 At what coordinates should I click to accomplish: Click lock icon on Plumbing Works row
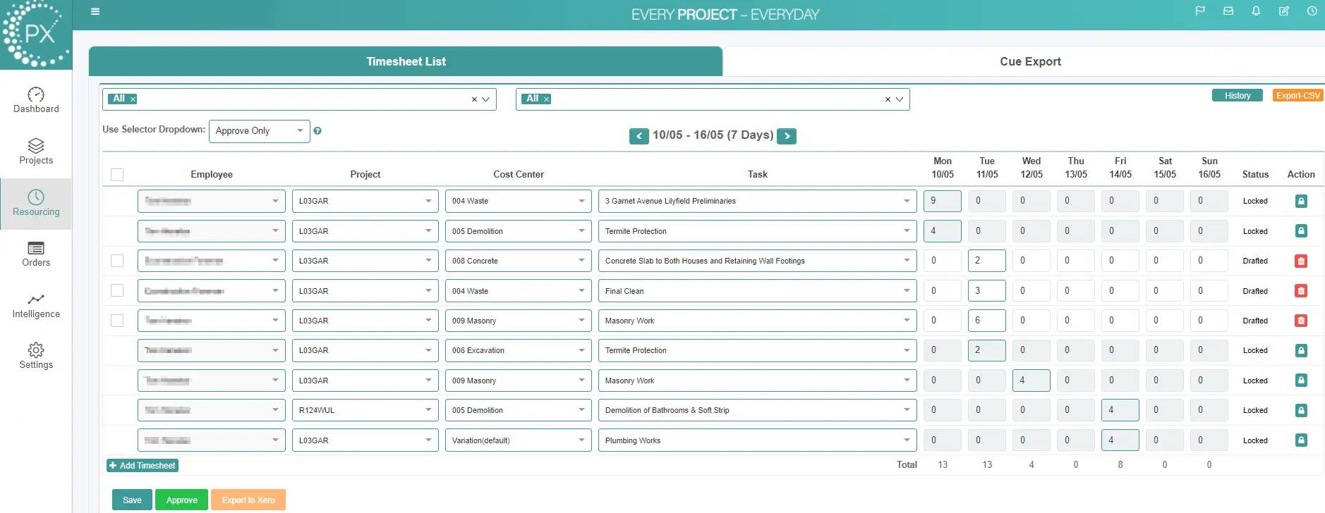click(x=1301, y=440)
